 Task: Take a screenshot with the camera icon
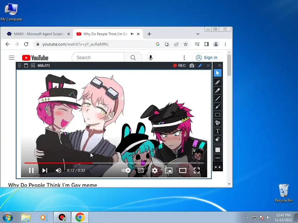(192, 66)
